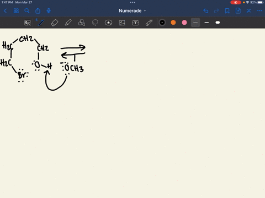Screen dimensions: 265x198
Task: Redo the last action
Action: tap(216, 11)
